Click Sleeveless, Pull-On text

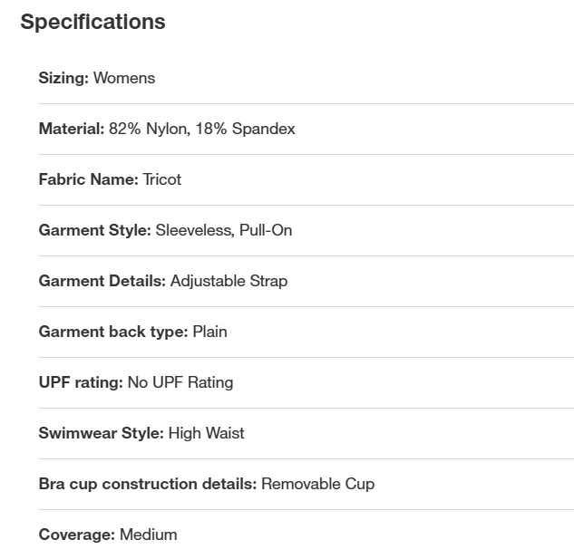224,230
